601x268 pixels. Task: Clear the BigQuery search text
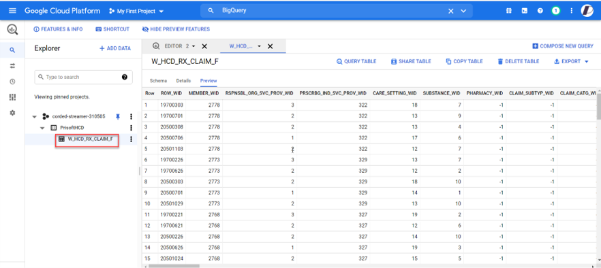click(451, 11)
